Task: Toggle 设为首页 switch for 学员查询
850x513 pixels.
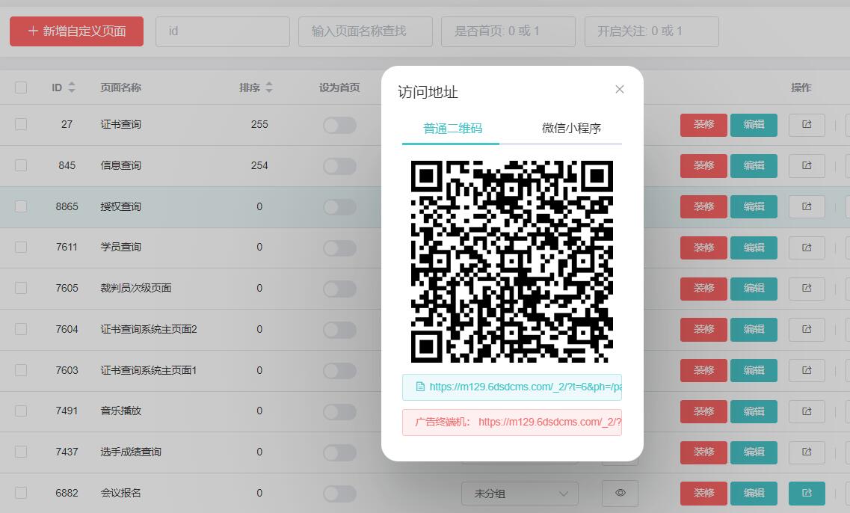Action: tap(340, 248)
